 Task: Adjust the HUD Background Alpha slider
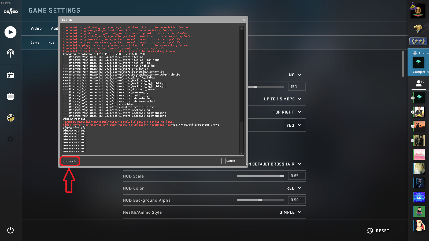tap(260, 200)
